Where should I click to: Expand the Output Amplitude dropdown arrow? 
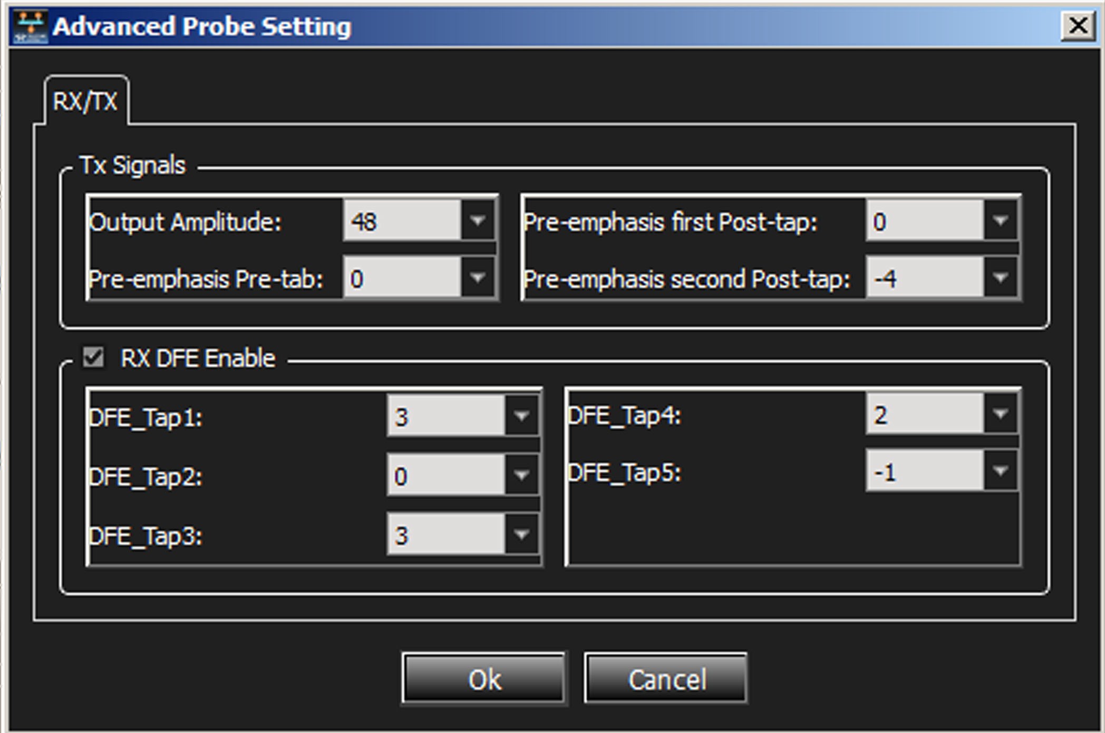478,220
